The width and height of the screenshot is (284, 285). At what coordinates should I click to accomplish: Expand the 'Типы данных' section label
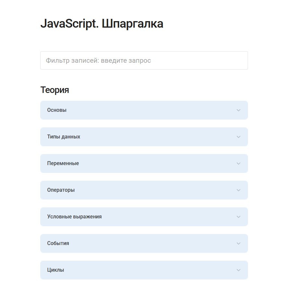[64, 137]
